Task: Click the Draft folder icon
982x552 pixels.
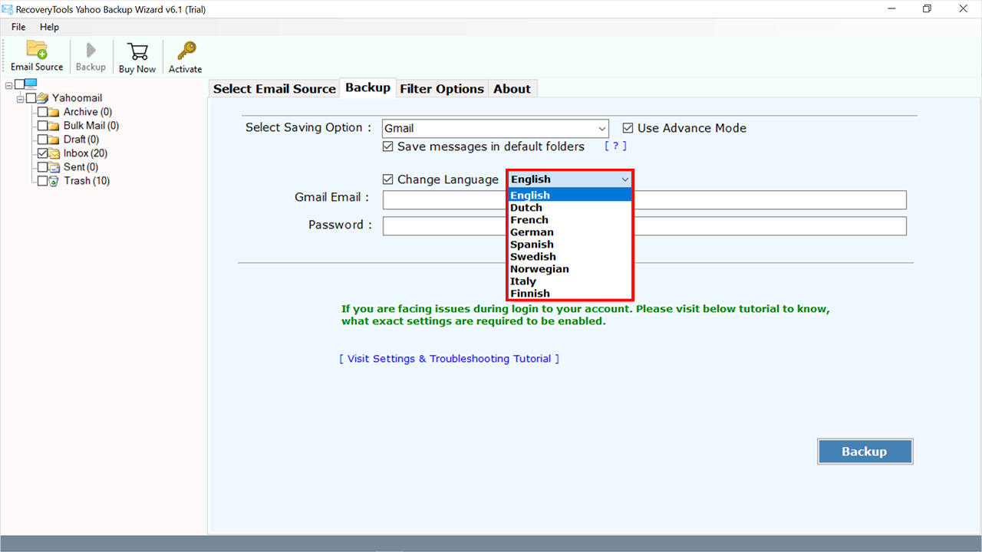Action: pyautogui.click(x=54, y=140)
